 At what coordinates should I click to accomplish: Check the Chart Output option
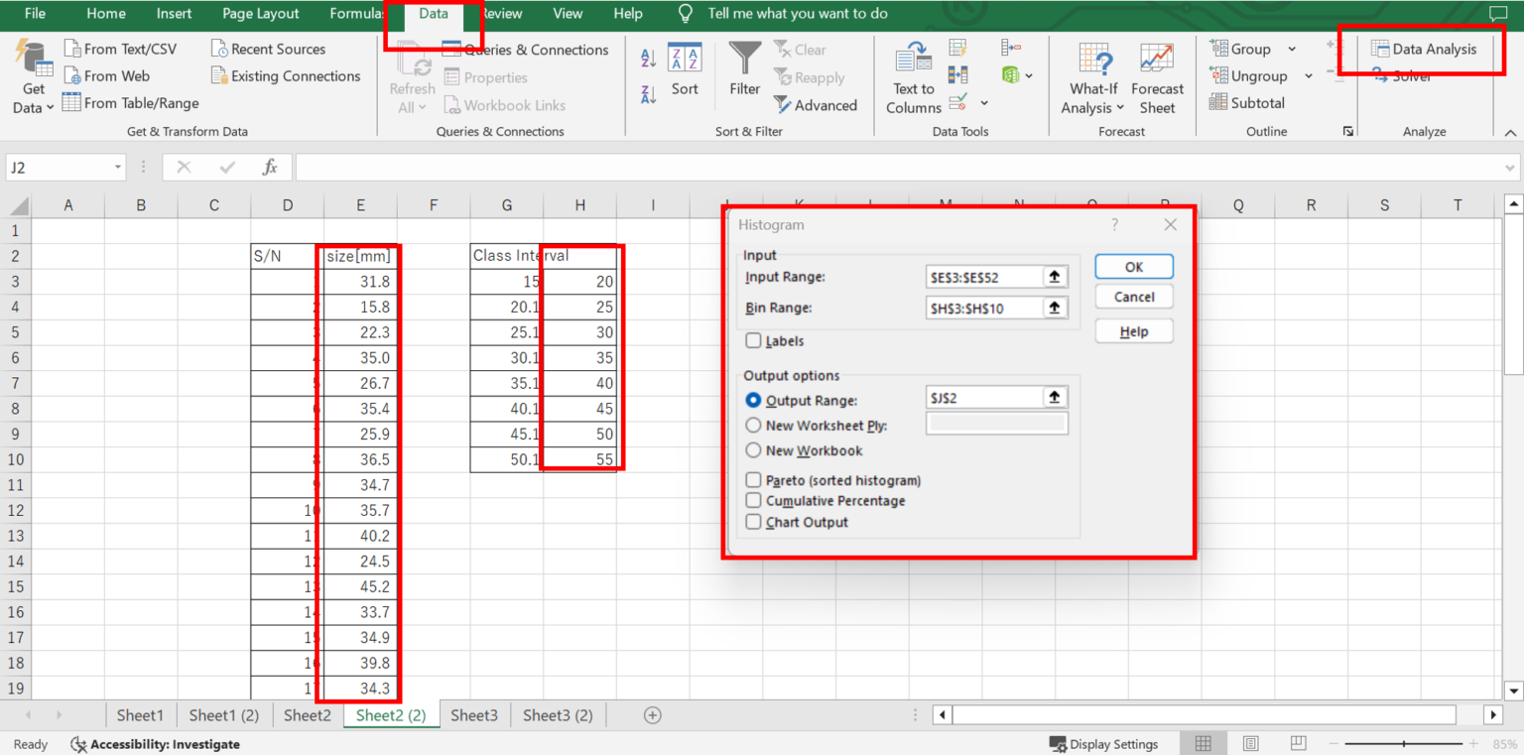pyautogui.click(x=754, y=522)
